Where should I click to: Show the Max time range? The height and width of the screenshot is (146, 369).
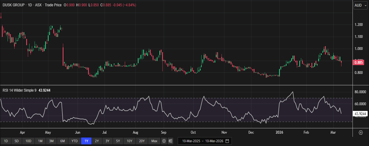154,141
